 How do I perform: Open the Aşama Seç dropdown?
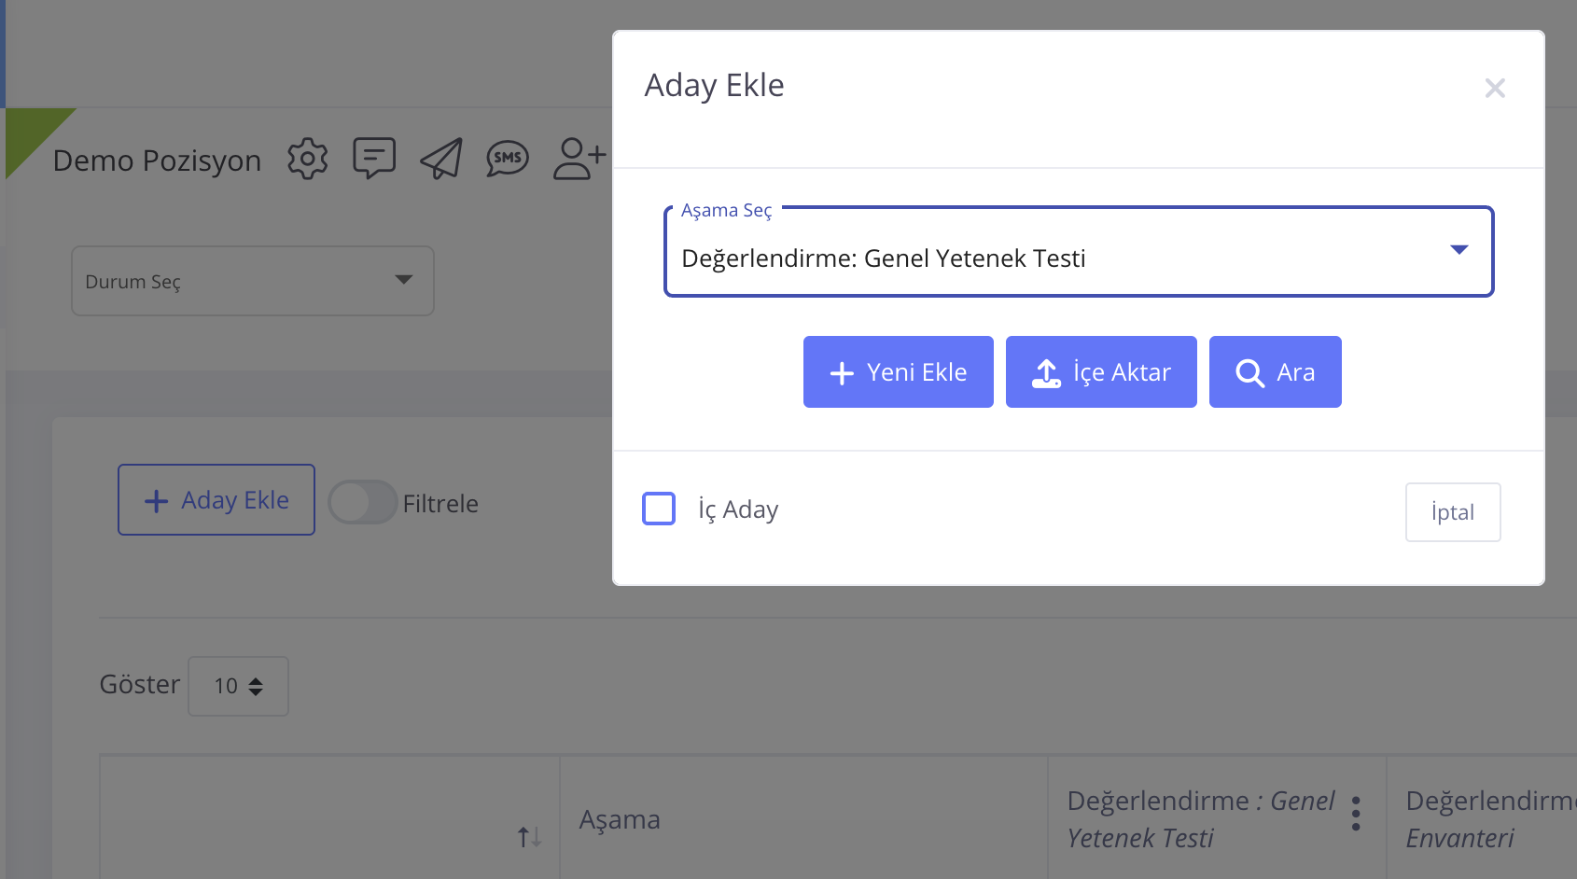pyautogui.click(x=1078, y=253)
